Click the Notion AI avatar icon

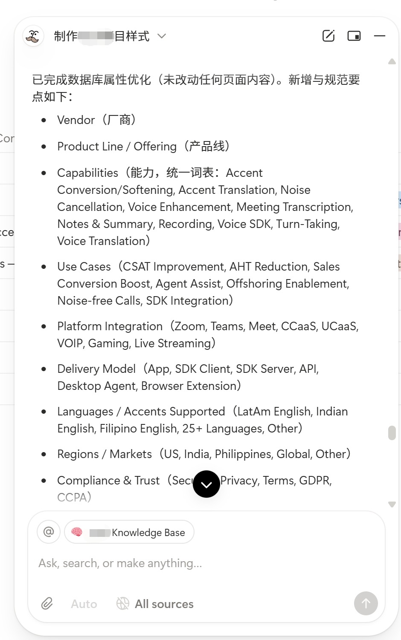(x=33, y=36)
